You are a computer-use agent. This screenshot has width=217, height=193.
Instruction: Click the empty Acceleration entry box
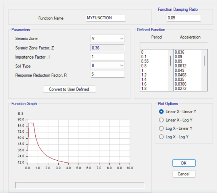click(191, 46)
